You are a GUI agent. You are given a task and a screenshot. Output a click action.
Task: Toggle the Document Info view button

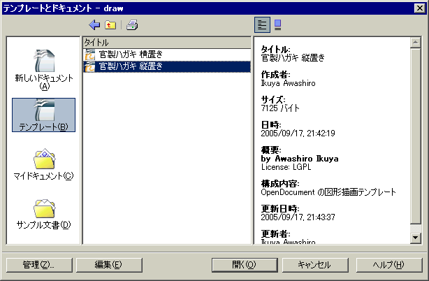[262, 25]
